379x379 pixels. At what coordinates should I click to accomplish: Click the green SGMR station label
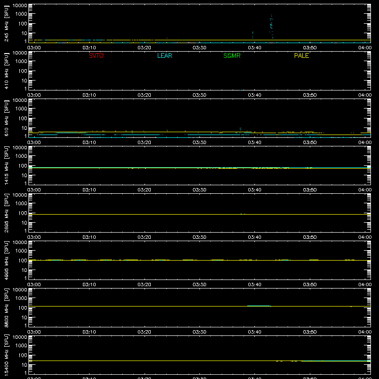(x=232, y=55)
